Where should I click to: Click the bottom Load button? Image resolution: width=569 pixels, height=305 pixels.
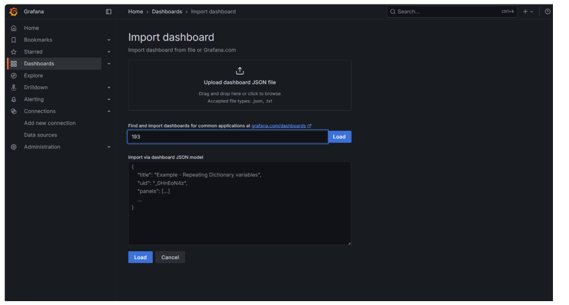point(141,257)
